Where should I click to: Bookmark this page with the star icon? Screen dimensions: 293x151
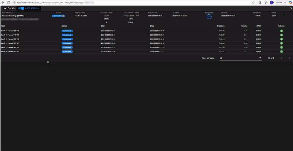(253, 3)
